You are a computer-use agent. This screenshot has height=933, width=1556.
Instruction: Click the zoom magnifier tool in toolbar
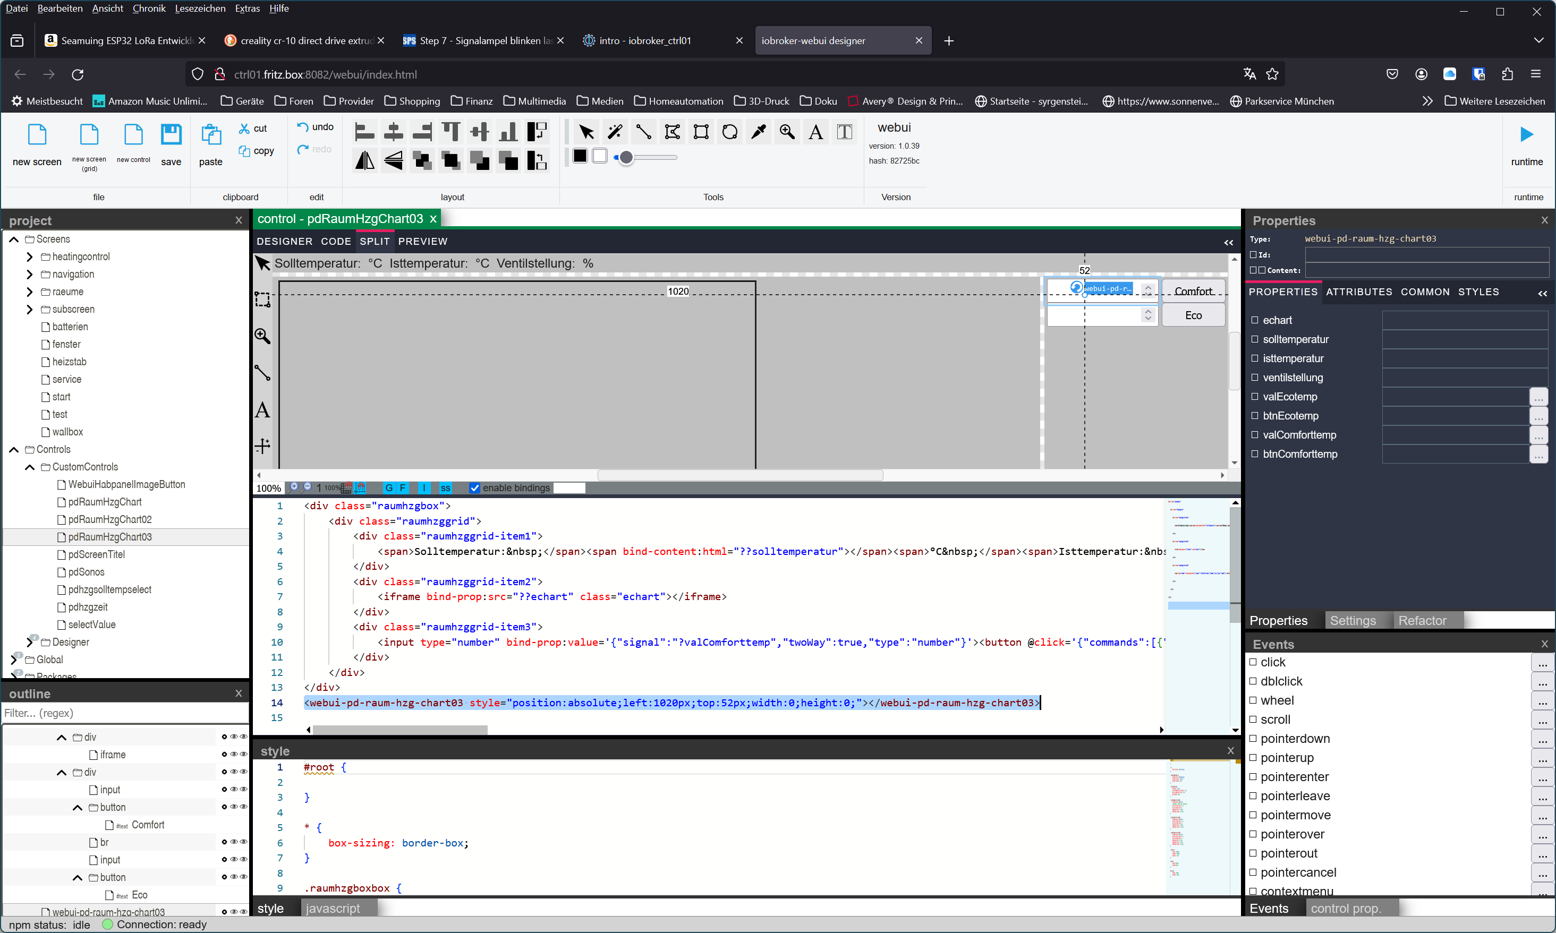pos(787,131)
